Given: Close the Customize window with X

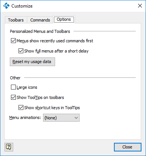Looking at the screenshot, I should click(140, 6).
